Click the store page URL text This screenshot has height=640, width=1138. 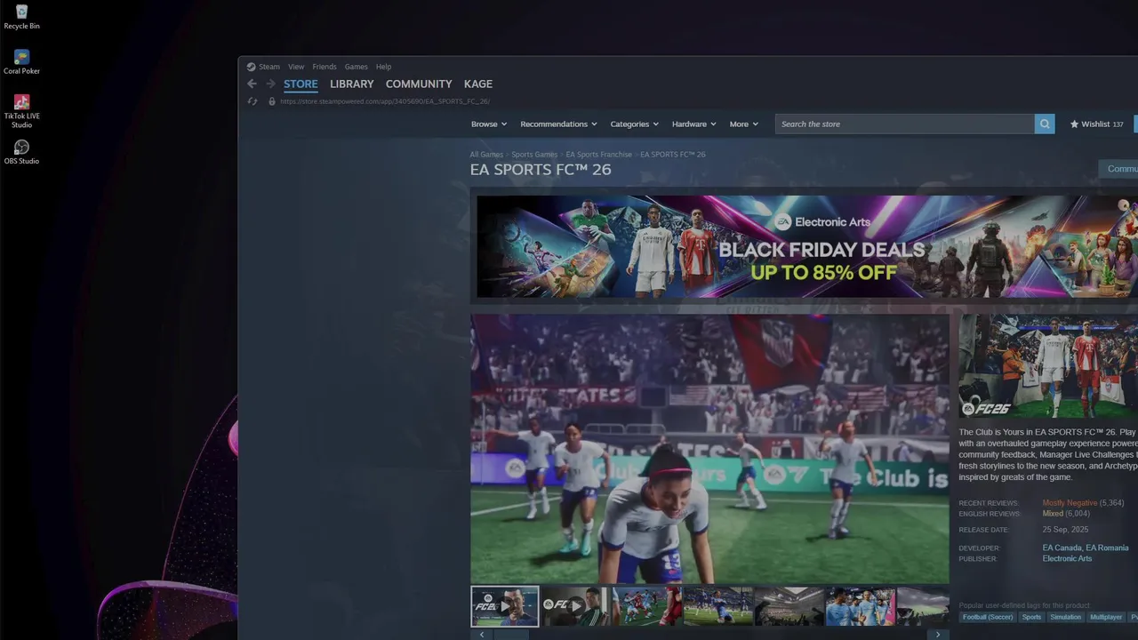tap(385, 101)
